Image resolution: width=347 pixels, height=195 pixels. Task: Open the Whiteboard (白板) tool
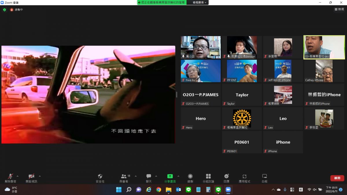point(264,178)
